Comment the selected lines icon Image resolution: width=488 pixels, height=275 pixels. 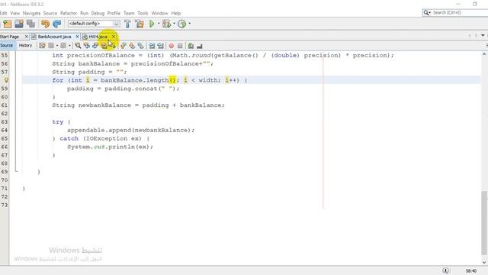(191, 46)
